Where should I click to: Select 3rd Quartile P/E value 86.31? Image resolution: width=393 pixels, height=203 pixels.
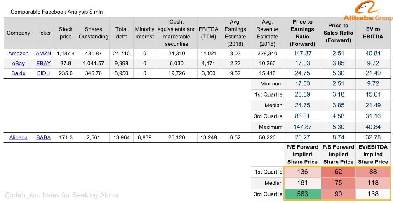click(x=302, y=116)
